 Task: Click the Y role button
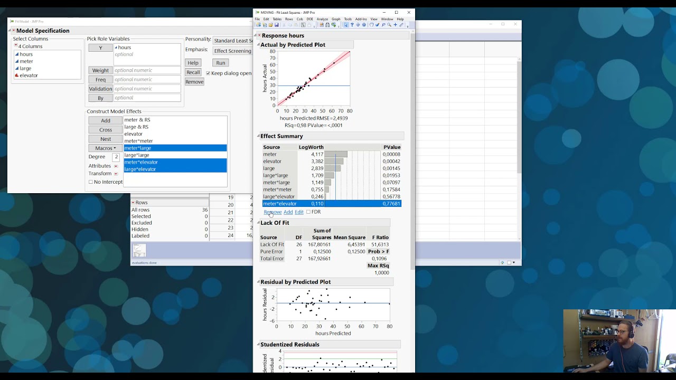click(x=100, y=48)
